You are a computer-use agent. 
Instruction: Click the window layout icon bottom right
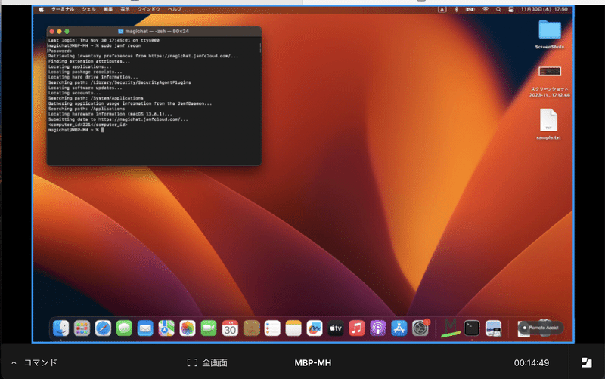pyautogui.click(x=587, y=362)
